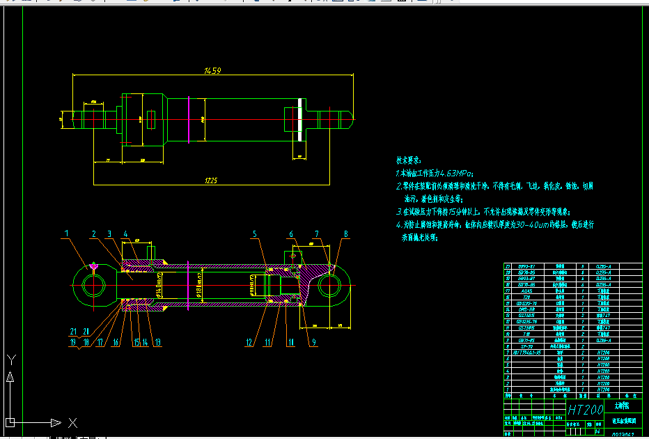Image resolution: width=649 pixels, height=439 pixels.
Task: Select part balloon number 5
Action: (x=255, y=234)
